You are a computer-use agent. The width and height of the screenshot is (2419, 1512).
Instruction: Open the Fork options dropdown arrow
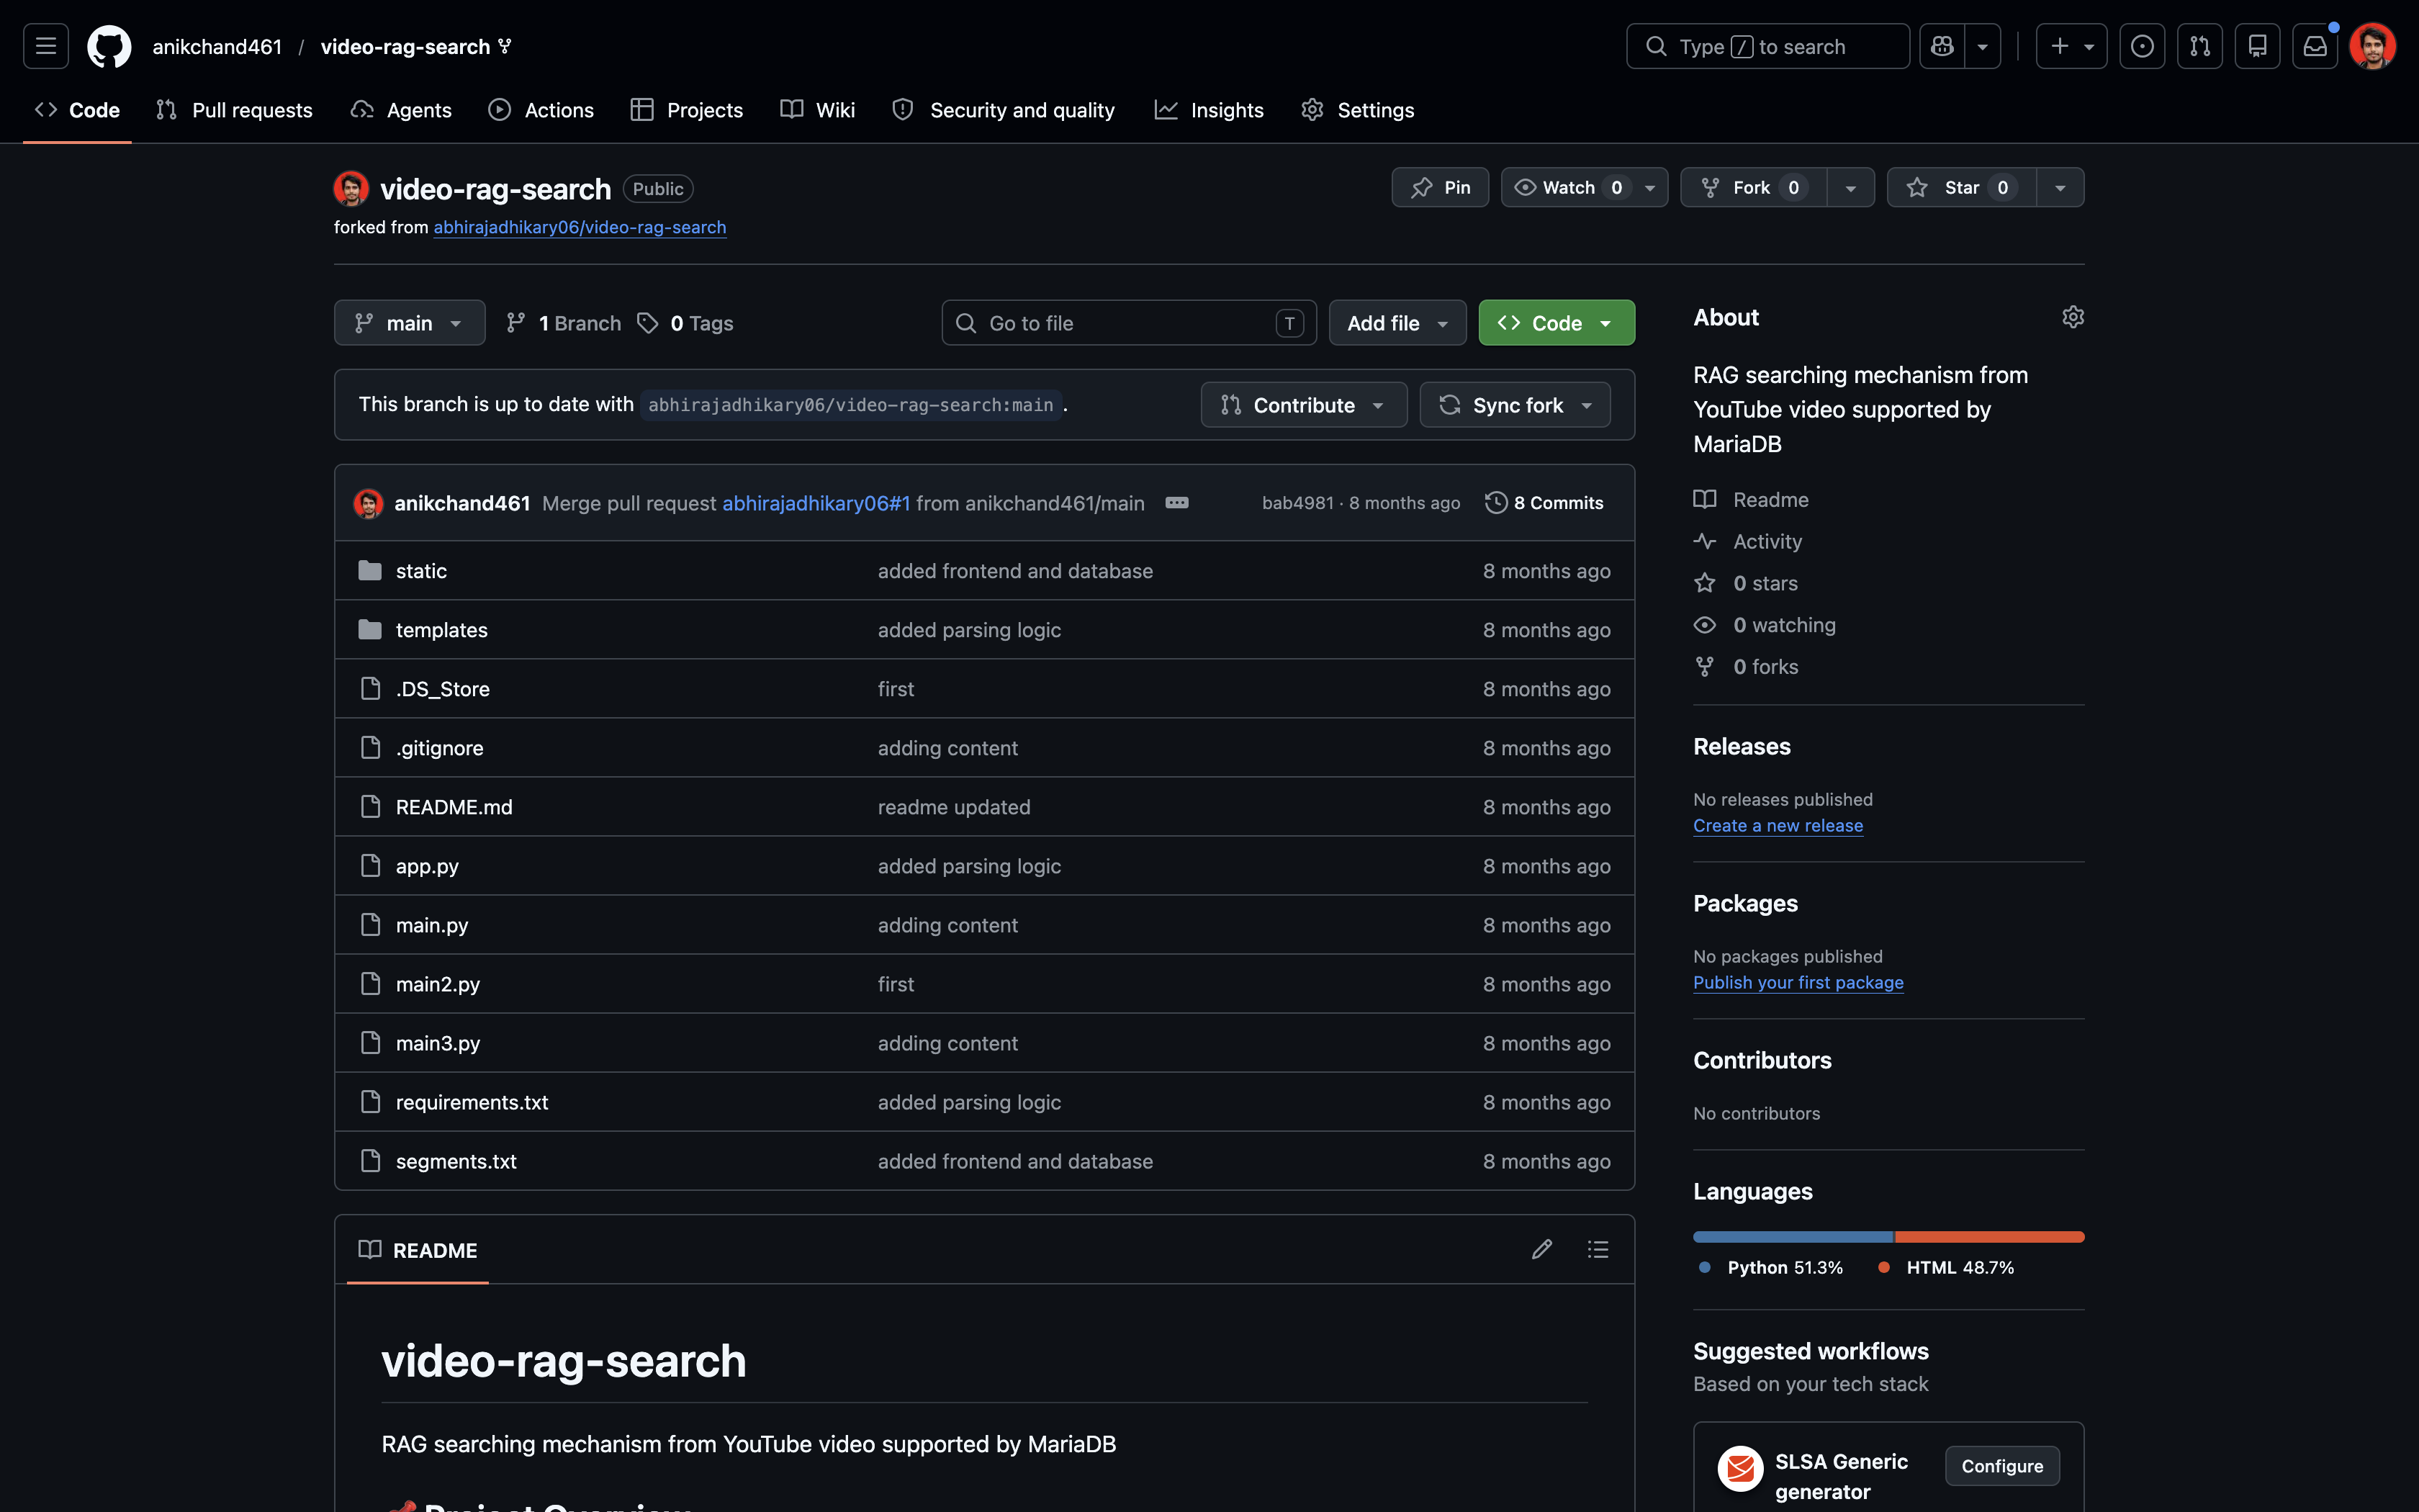(1850, 188)
